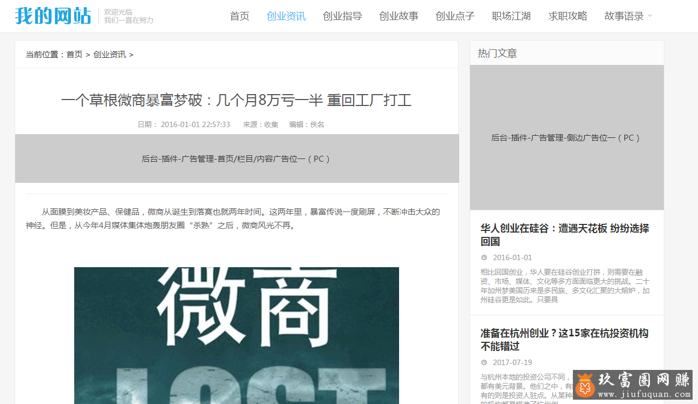Click the content ad banner 内容广告位一
This screenshot has width=698, height=404.
(237, 158)
